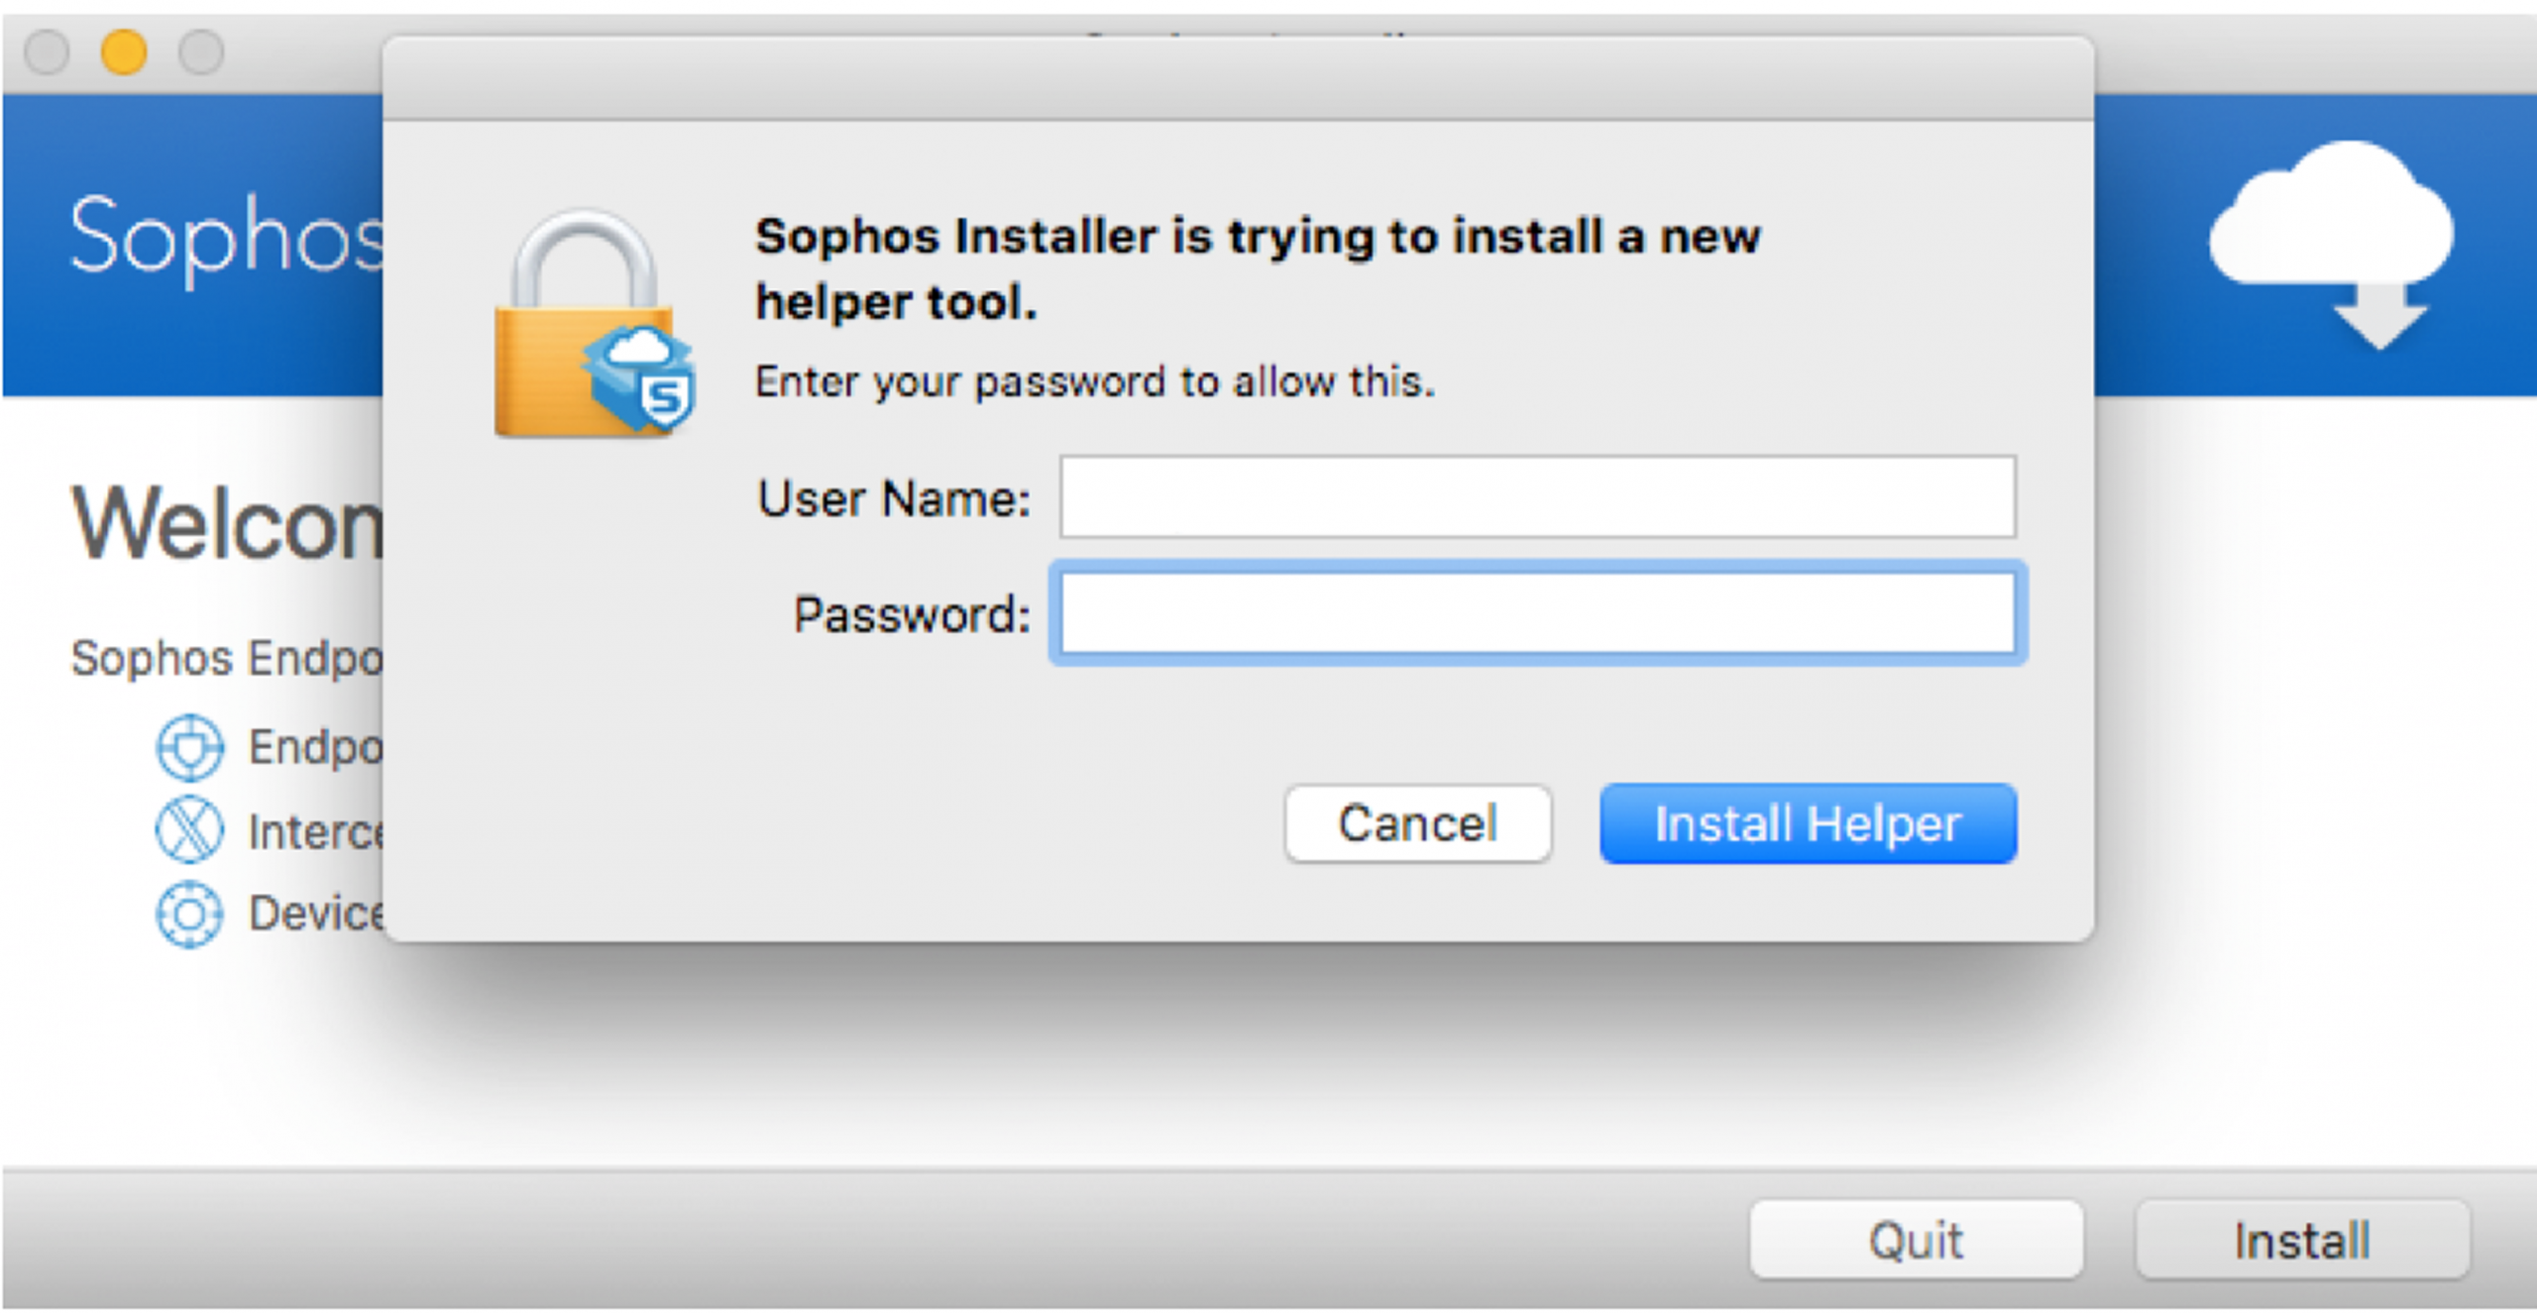Viewport: 2537px width, 1313px height.
Task: Focus the User Name field
Action: (x=1537, y=496)
